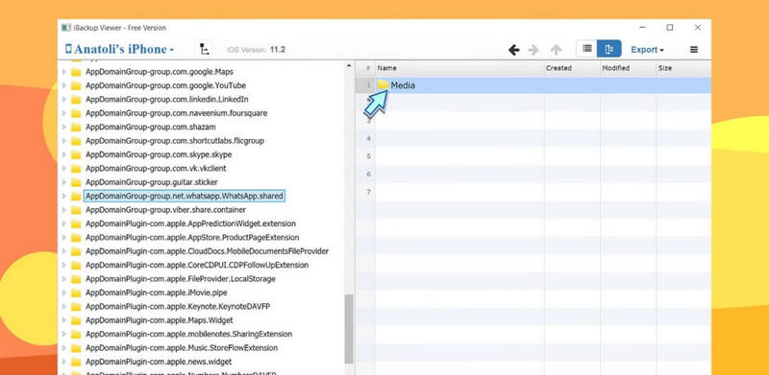Click folder icon beside news.widget
Viewport: 769px width, 375px height.
(76, 362)
